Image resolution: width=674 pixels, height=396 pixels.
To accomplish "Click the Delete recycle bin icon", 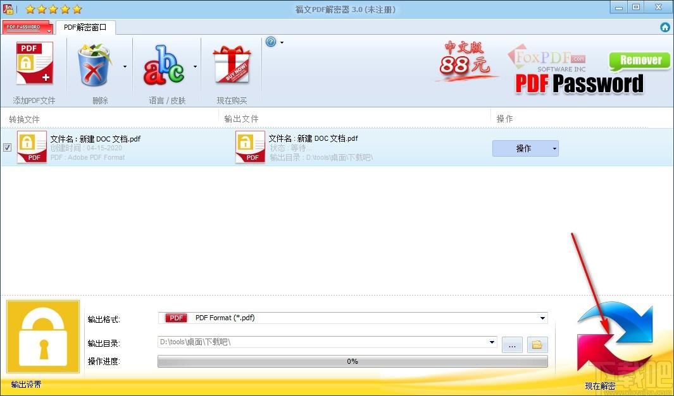I will coord(94,64).
